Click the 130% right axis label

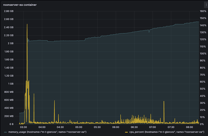203,32
